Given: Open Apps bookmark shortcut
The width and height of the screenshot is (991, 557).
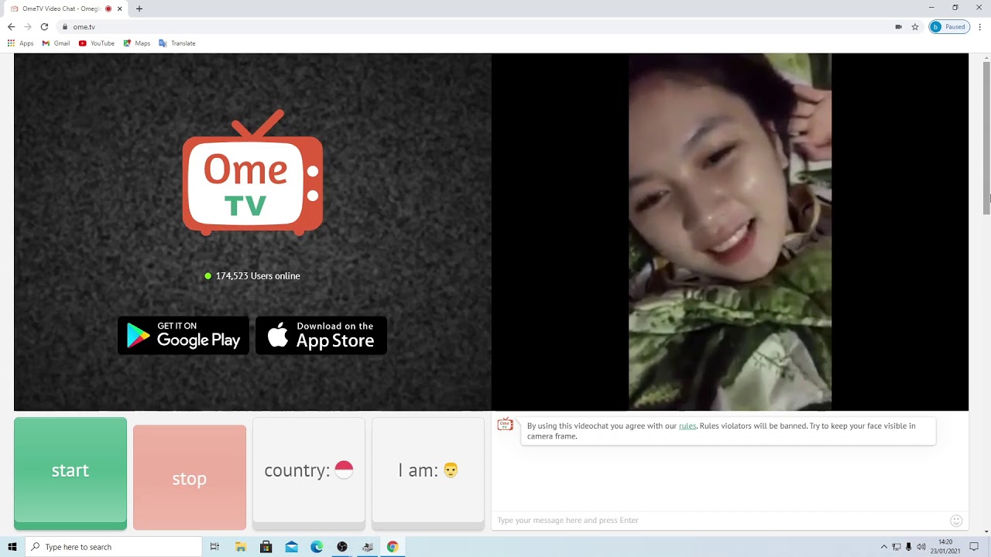Looking at the screenshot, I should (x=21, y=43).
